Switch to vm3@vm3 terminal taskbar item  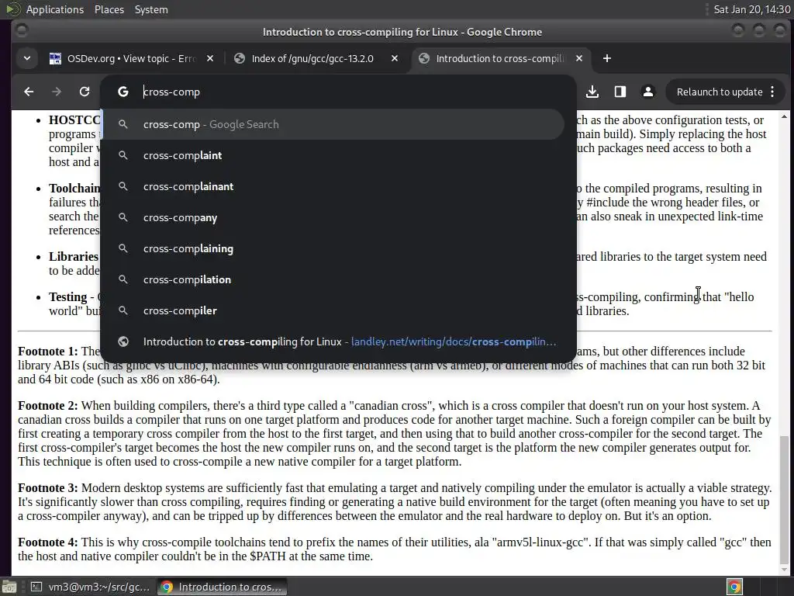91,587
